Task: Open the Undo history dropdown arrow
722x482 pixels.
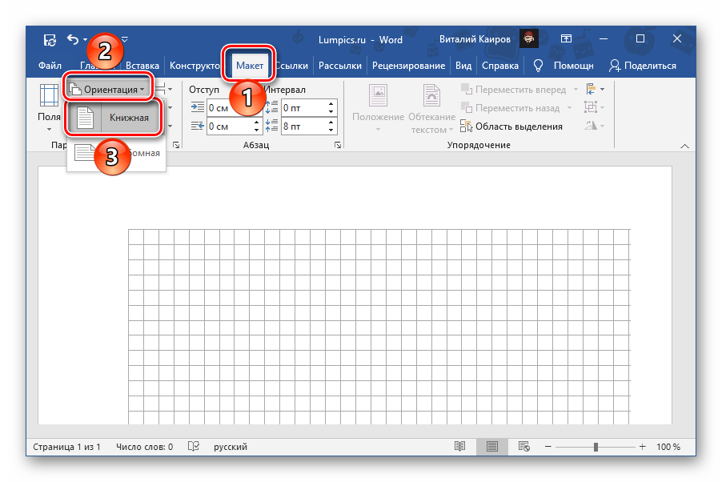Action: coord(85,39)
